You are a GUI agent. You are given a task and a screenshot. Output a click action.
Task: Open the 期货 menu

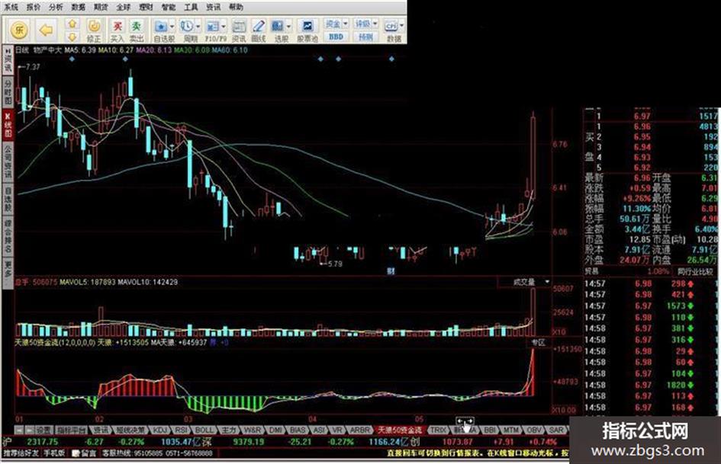tap(101, 7)
